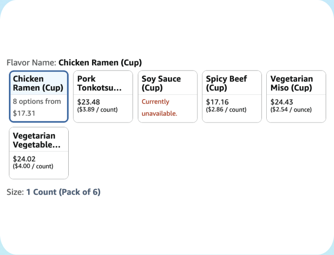Click the $24.02 Vegetarian Vegetable price
Viewport: 334px width, 255px height.
24,159
